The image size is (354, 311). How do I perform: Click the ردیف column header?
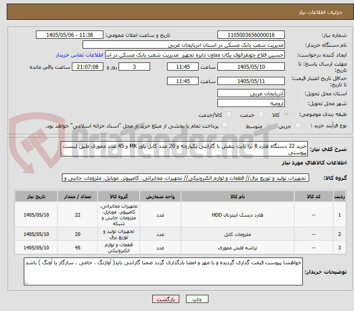point(340,196)
